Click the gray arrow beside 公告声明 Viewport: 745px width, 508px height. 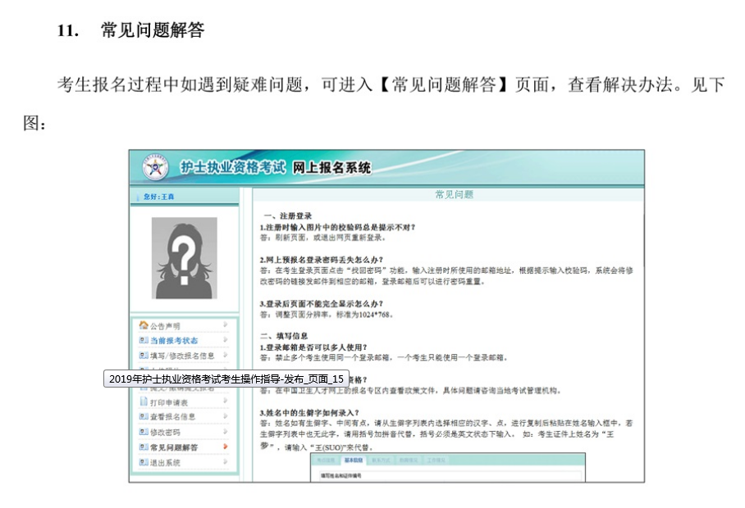point(225,325)
